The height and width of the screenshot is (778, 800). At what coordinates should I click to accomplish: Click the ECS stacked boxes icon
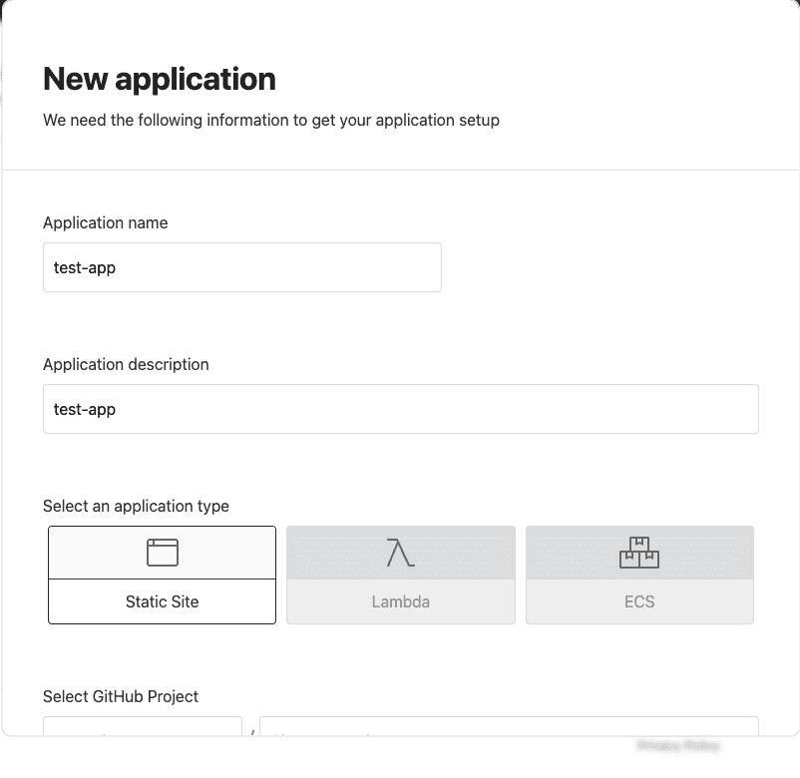coord(639,553)
